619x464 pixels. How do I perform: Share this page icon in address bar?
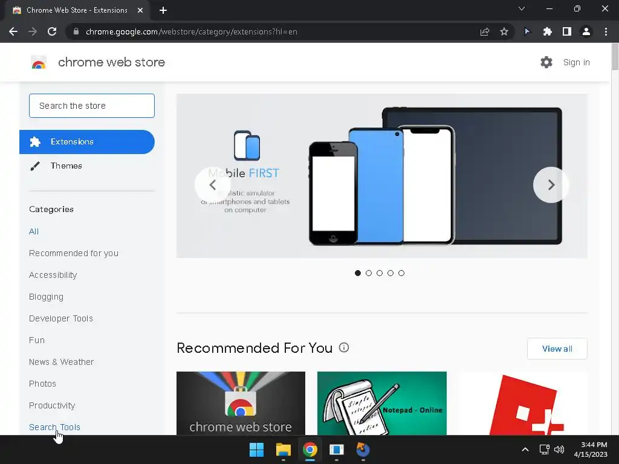pos(485,31)
